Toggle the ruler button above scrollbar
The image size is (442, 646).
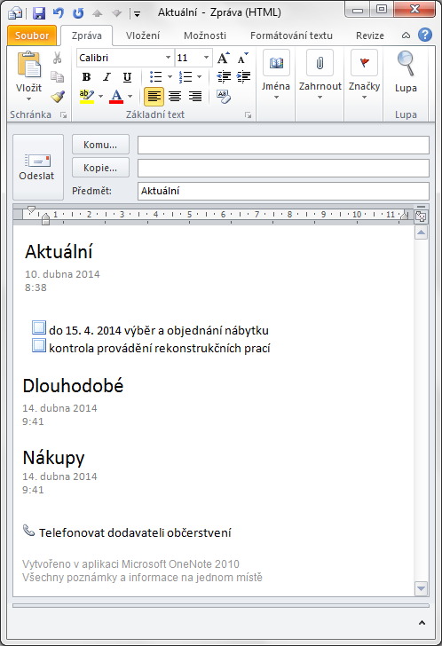[421, 217]
